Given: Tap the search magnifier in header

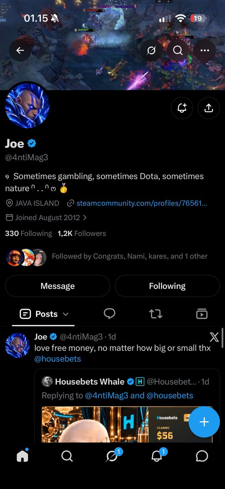Looking at the screenshot, I should point(178,51).
